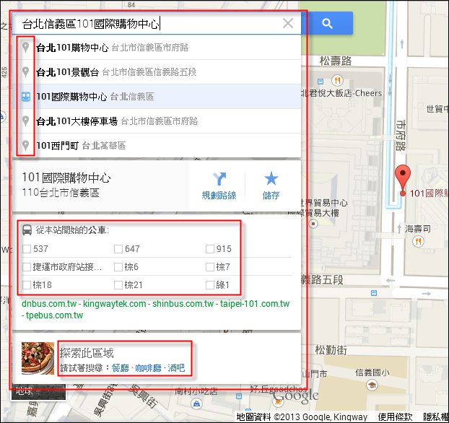Check the 棕21 route box

click(118, 285)
